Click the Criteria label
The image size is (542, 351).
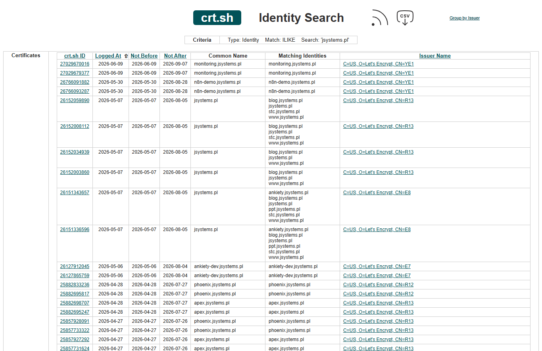click(202, 40)
